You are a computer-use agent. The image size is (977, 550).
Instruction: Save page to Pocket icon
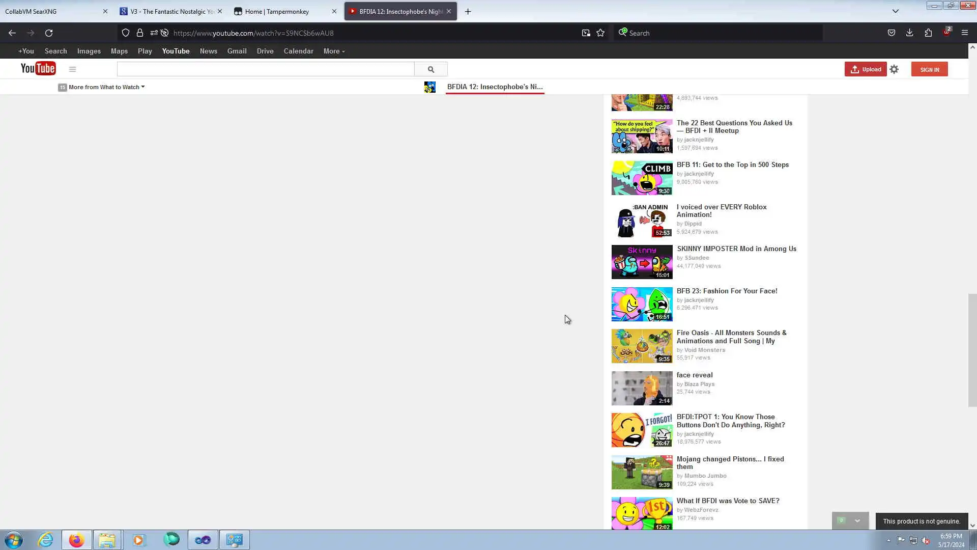(891, 33)
